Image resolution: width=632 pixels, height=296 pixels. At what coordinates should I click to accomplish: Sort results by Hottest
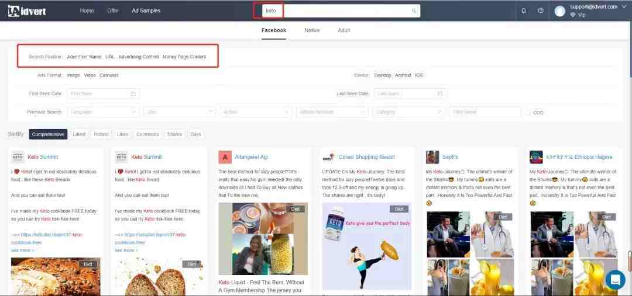click(x=101, y=134)
